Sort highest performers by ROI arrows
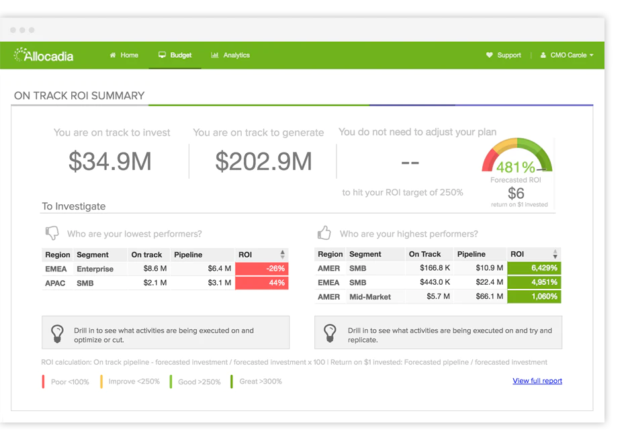 click(x=555, y=254)
